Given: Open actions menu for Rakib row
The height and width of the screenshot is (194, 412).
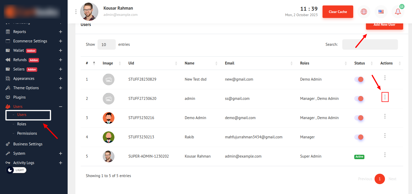Looking at the screenshot, I should [x=385, y=135].
